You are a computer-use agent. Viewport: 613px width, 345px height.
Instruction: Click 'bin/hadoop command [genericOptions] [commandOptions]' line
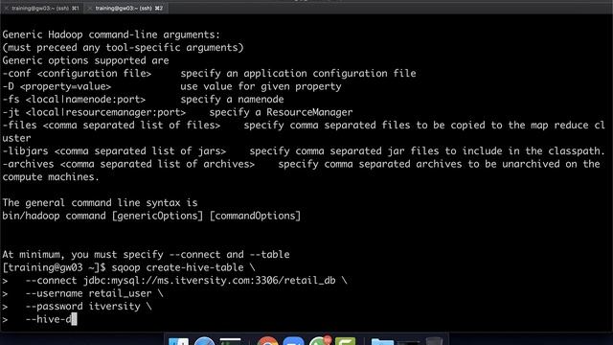(x=151, y=215)
